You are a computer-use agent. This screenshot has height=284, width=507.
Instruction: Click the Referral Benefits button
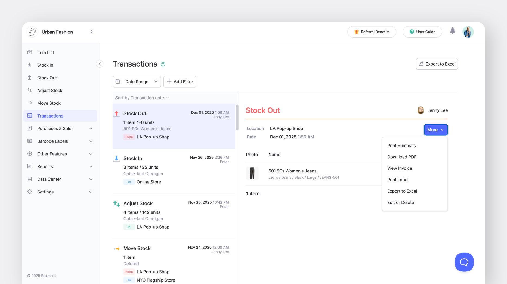[x=372, y=32]
